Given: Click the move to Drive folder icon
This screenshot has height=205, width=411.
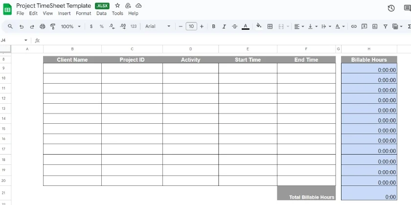Looking at the screenshot, I should point(128,5).
